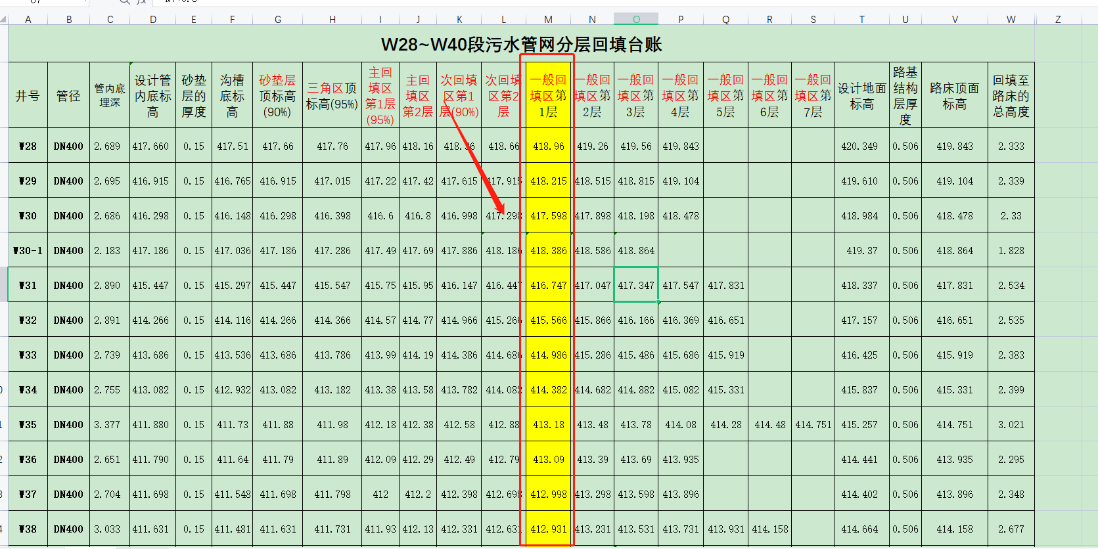
Task: Click the cell with value 2.739
Action: pyautogui.click(x=110, y=355)
